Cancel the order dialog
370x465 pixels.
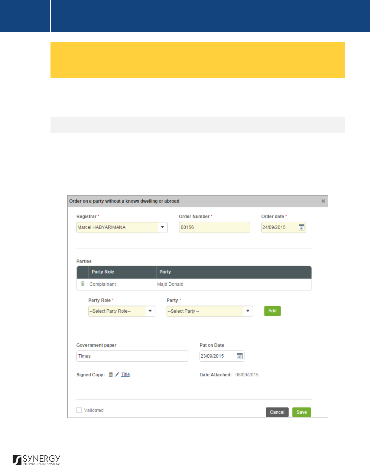[x=277, y=412]
